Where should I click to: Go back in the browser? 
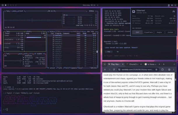pos(105,70)
